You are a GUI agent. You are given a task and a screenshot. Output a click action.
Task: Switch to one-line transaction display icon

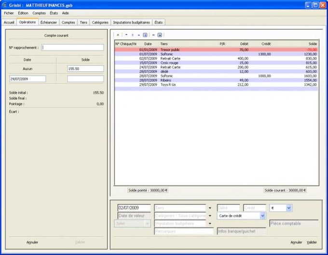coord(126,35)
